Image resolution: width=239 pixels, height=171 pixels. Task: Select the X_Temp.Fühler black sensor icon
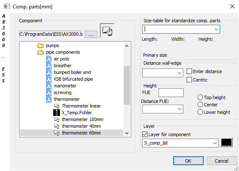click(x=57, y=113)
